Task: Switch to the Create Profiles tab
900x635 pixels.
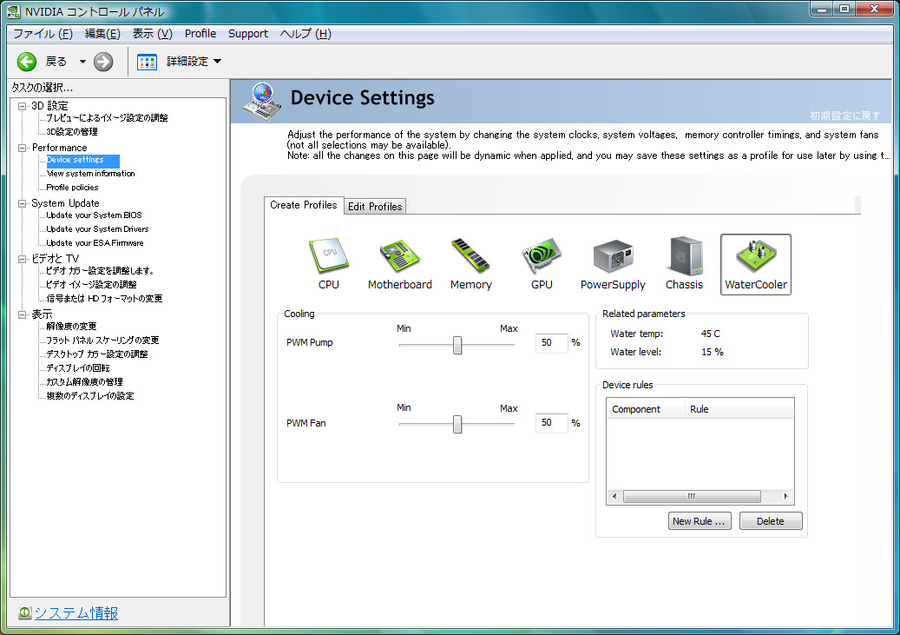Action: tap(304, 205)
